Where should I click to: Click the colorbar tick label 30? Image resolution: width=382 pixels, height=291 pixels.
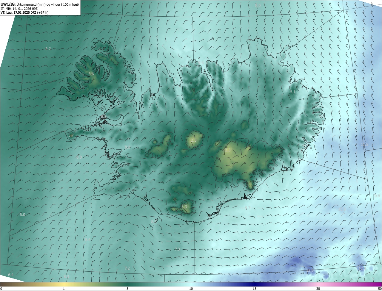318,289
